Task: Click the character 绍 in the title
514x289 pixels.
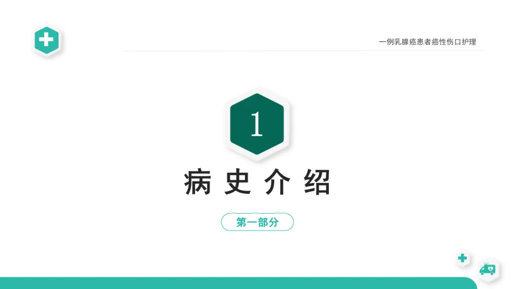Action: [317, 182]
